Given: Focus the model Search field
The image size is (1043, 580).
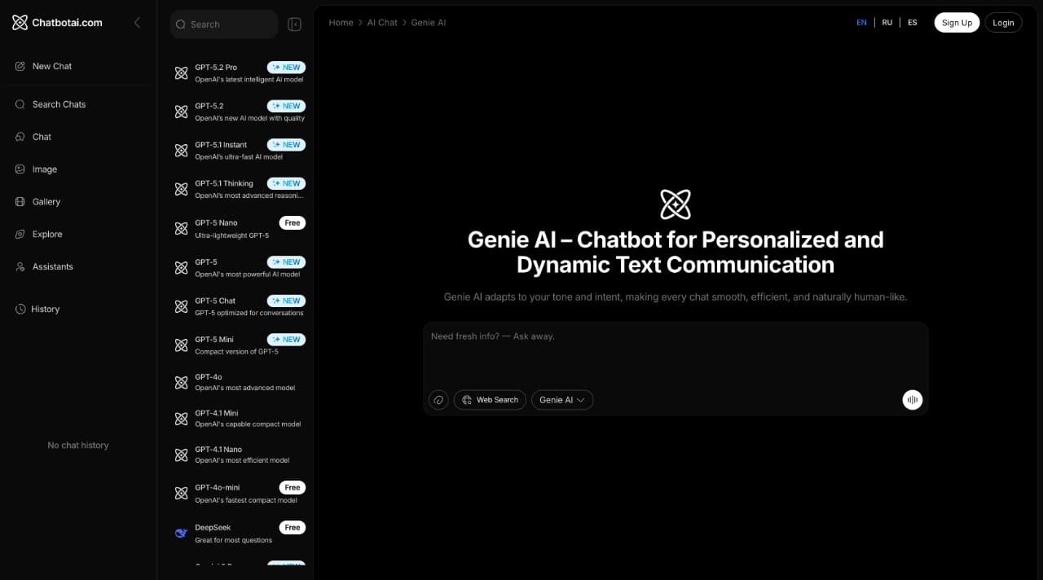Looking at the screenshot, I should pyautogui.click(x=224, y=24).
